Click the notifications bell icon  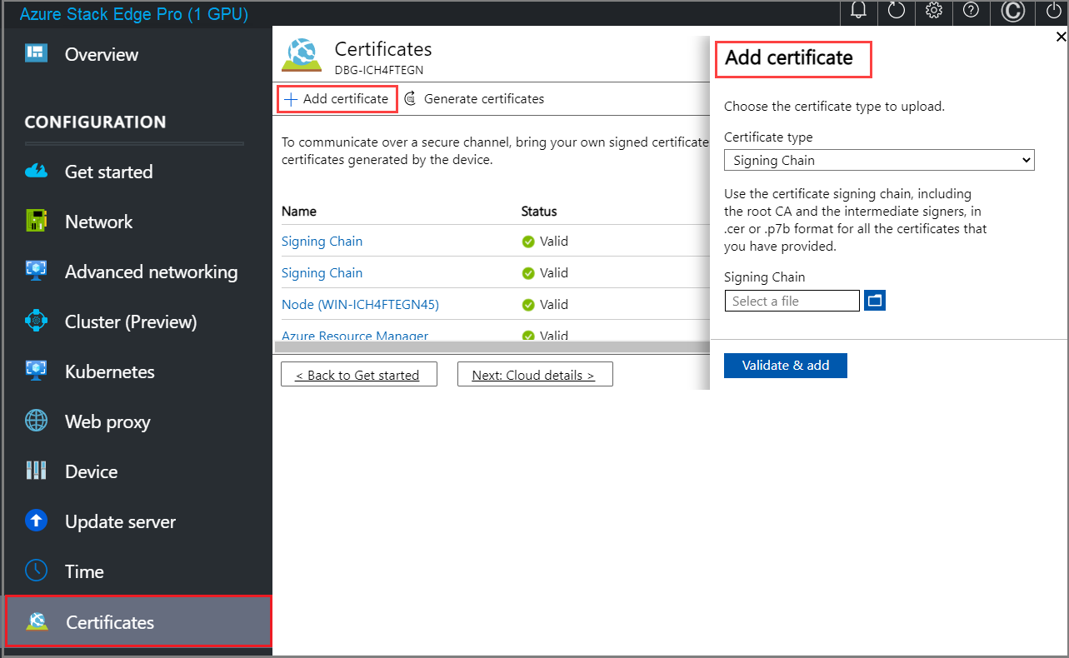click(858, 12)
